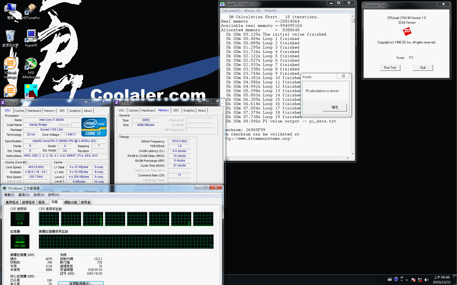
Task: Launch the MSI Afterburner desktop shortcut
Action: [x=31, y=68]
